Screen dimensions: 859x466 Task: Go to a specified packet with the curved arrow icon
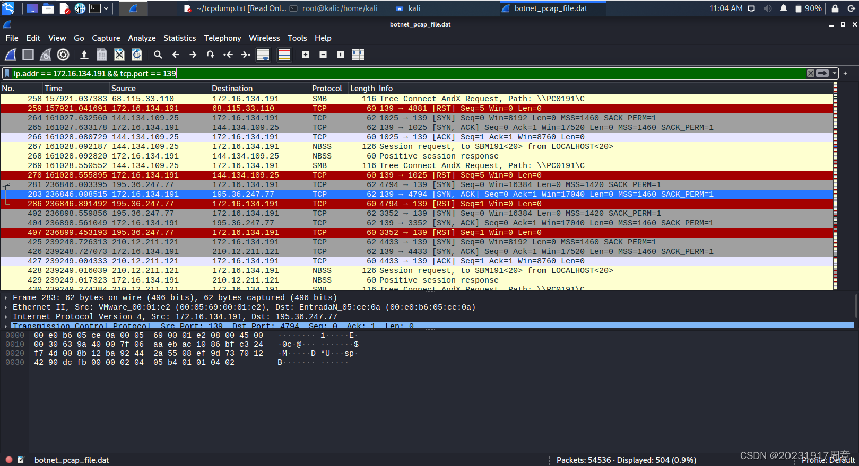pyautogui.click(x=211, y=55)
